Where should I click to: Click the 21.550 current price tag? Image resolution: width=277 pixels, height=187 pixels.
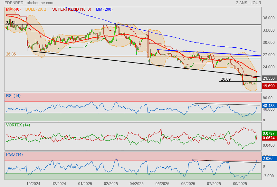click(269, 78)
